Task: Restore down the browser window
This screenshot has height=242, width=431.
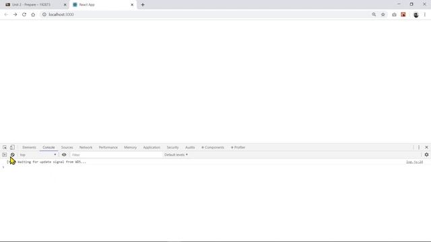Action: pos(411,4)
